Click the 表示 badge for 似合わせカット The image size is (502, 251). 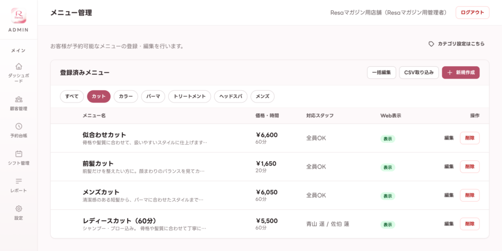pyautogui.click(x=388, y=139)
